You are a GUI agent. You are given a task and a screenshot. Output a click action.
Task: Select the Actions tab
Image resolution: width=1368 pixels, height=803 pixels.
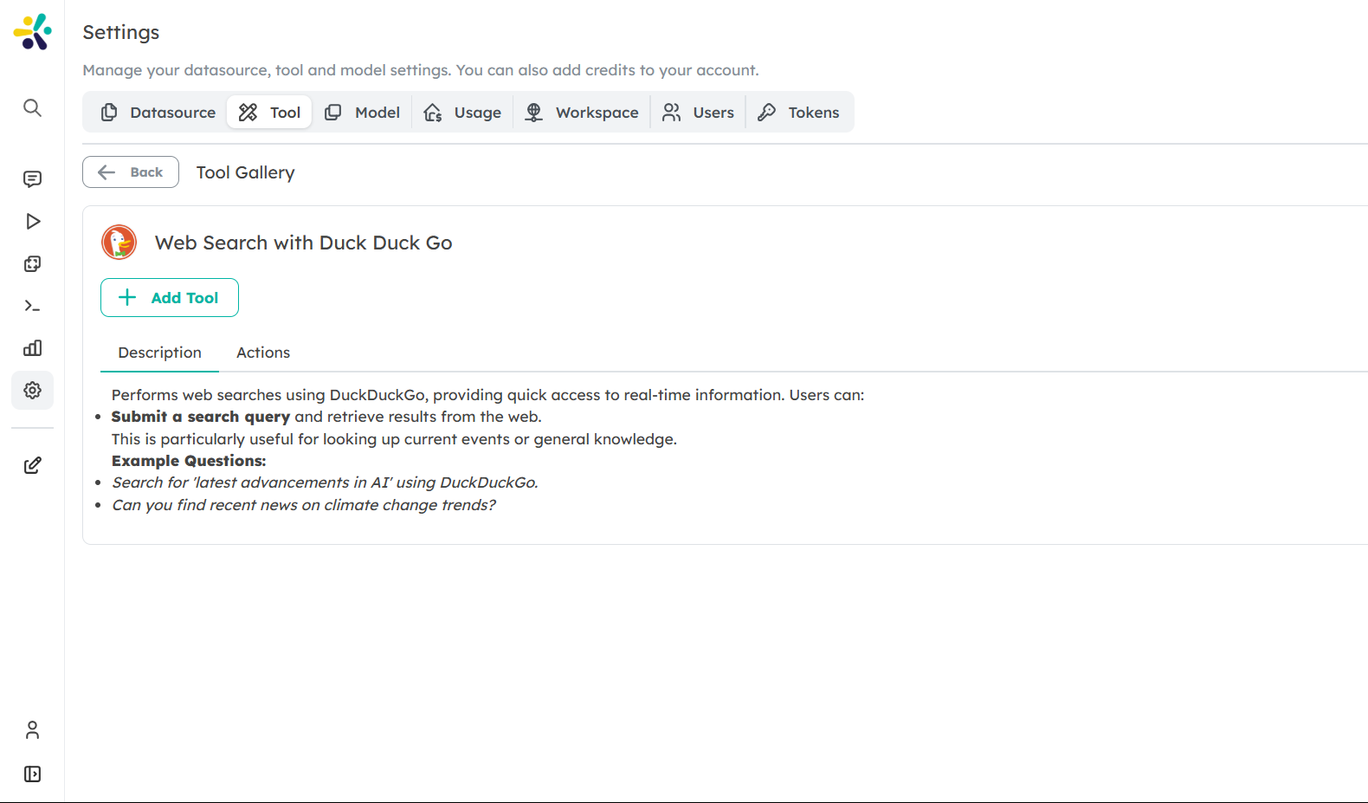click(263, 353)
